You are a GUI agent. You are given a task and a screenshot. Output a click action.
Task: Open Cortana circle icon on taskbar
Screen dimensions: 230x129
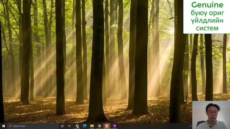62,126
